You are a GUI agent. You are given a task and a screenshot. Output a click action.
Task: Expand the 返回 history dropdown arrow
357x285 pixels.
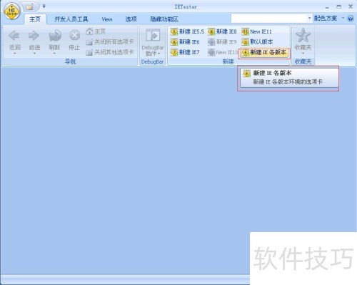(14, 54)
